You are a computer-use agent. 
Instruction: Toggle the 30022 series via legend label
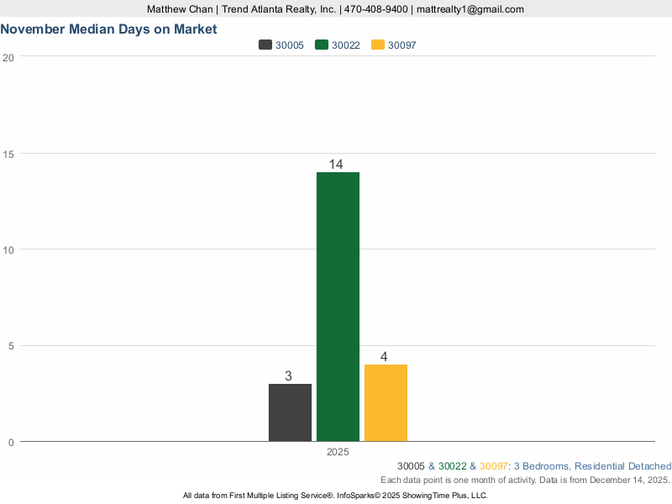(x=346, y=45)
